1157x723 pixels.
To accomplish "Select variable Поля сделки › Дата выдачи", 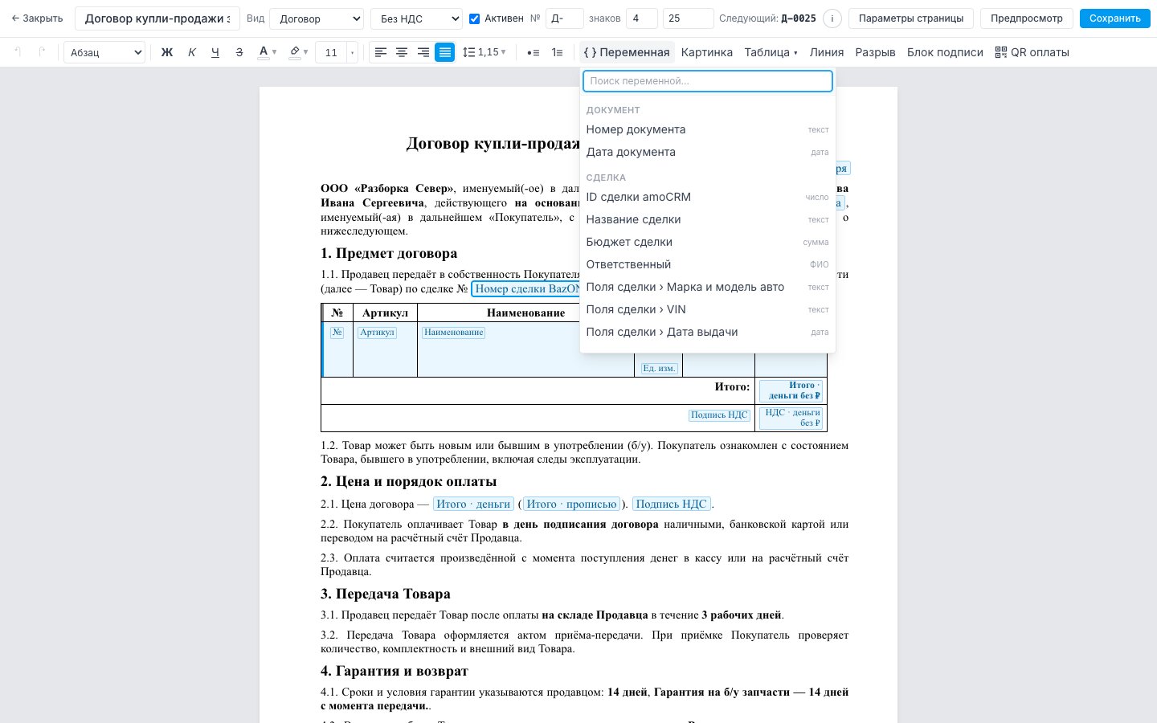I will (x=707, y=332).
